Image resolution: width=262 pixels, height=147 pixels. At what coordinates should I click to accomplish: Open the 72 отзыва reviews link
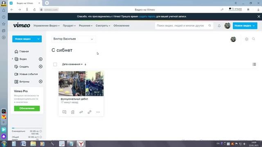235,9
